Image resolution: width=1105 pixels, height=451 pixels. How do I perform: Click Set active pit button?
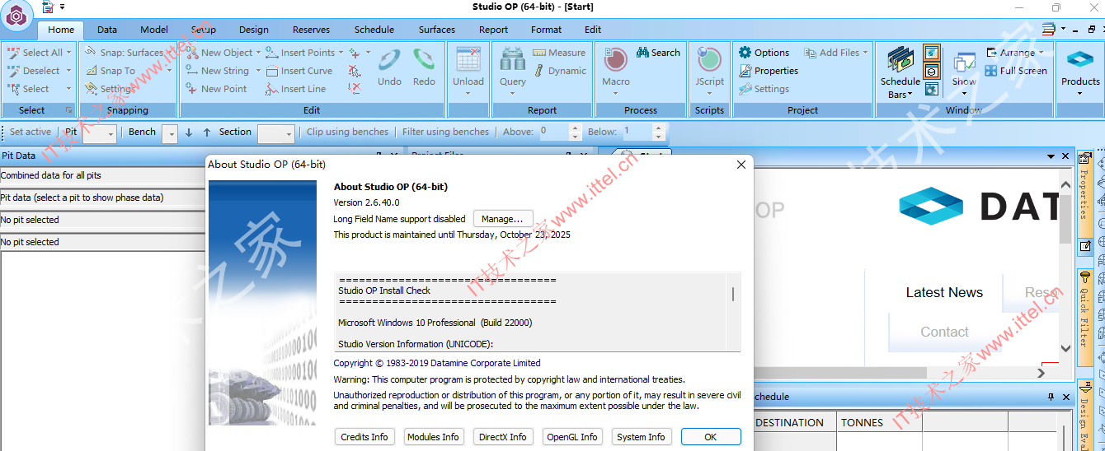[x=31, y=132]
